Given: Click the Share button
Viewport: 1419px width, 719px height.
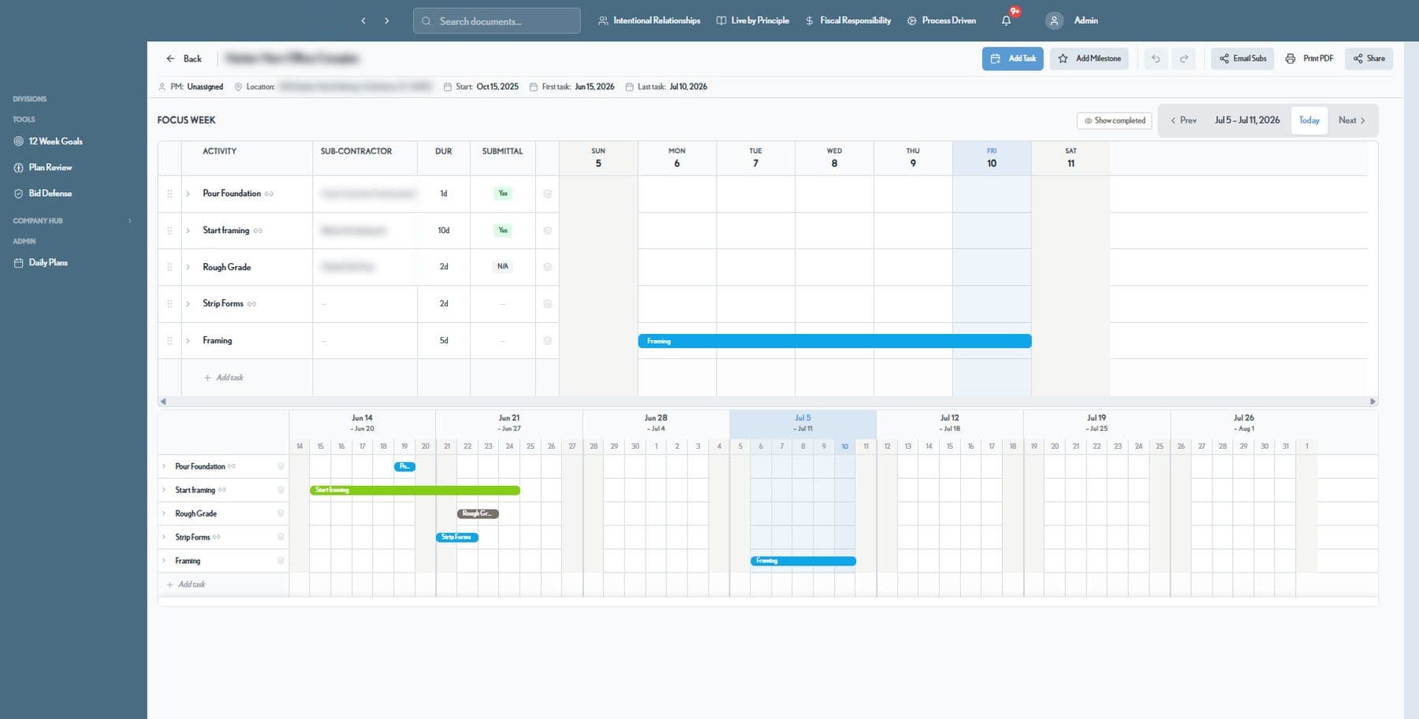Looking at the screenshot, I should pos(1369,58).
